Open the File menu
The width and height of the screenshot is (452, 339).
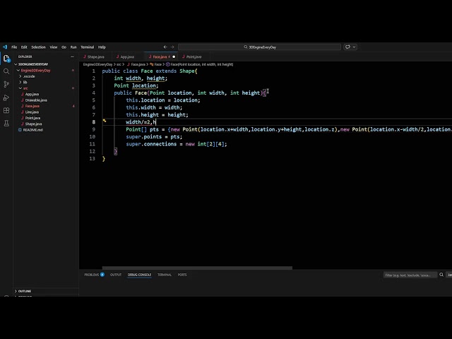pos(14,47)
